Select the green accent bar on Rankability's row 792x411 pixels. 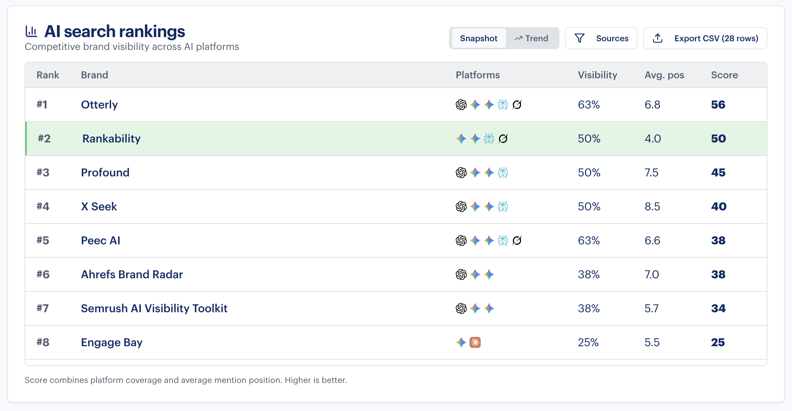[26, 138]
